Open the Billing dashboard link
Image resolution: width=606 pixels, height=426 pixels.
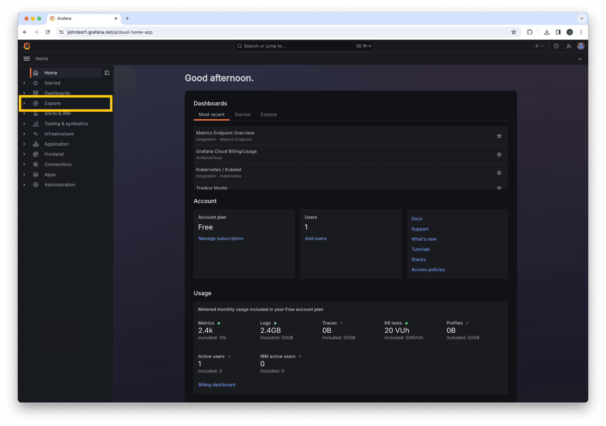click(217, 385)
